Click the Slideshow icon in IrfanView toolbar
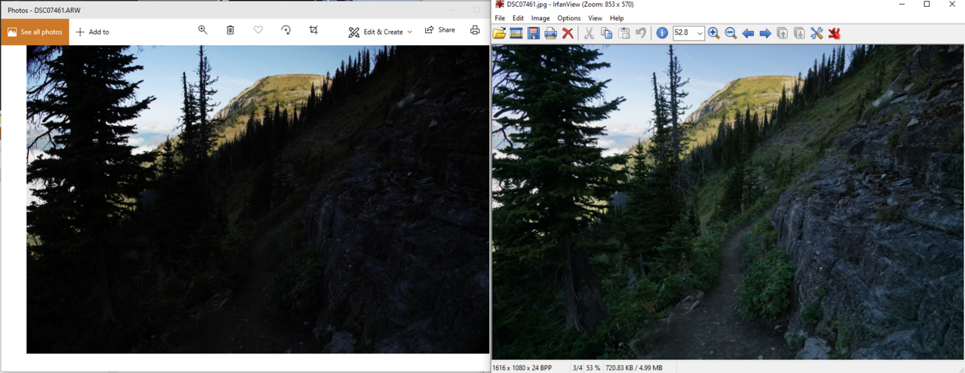The height and width of the screenshot is (373, 965). (x=516, y=33)
